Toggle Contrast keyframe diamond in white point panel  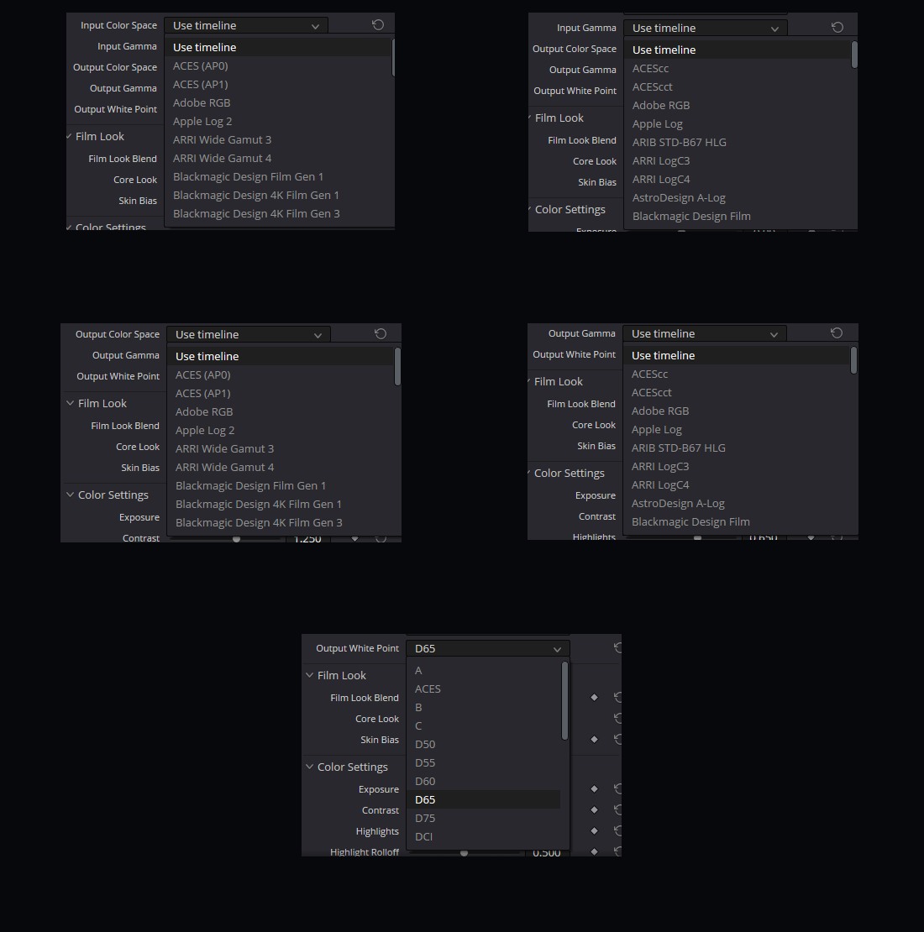click(x=594, y=809)
